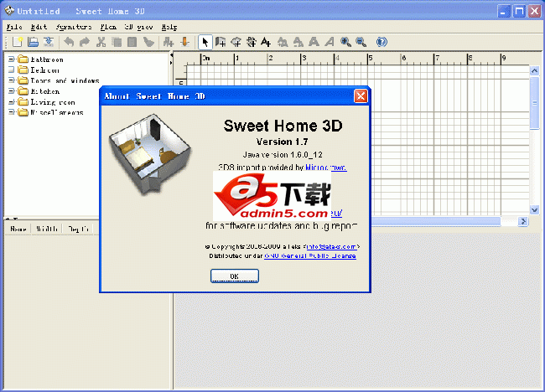Close the About Sweet Home 3D dialog
The width and height of the screenshot is (545, 392).
tap(361, 95)
